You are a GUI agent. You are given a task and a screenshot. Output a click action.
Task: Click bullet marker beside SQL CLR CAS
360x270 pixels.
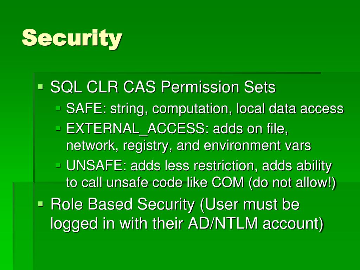click(40, 87)
